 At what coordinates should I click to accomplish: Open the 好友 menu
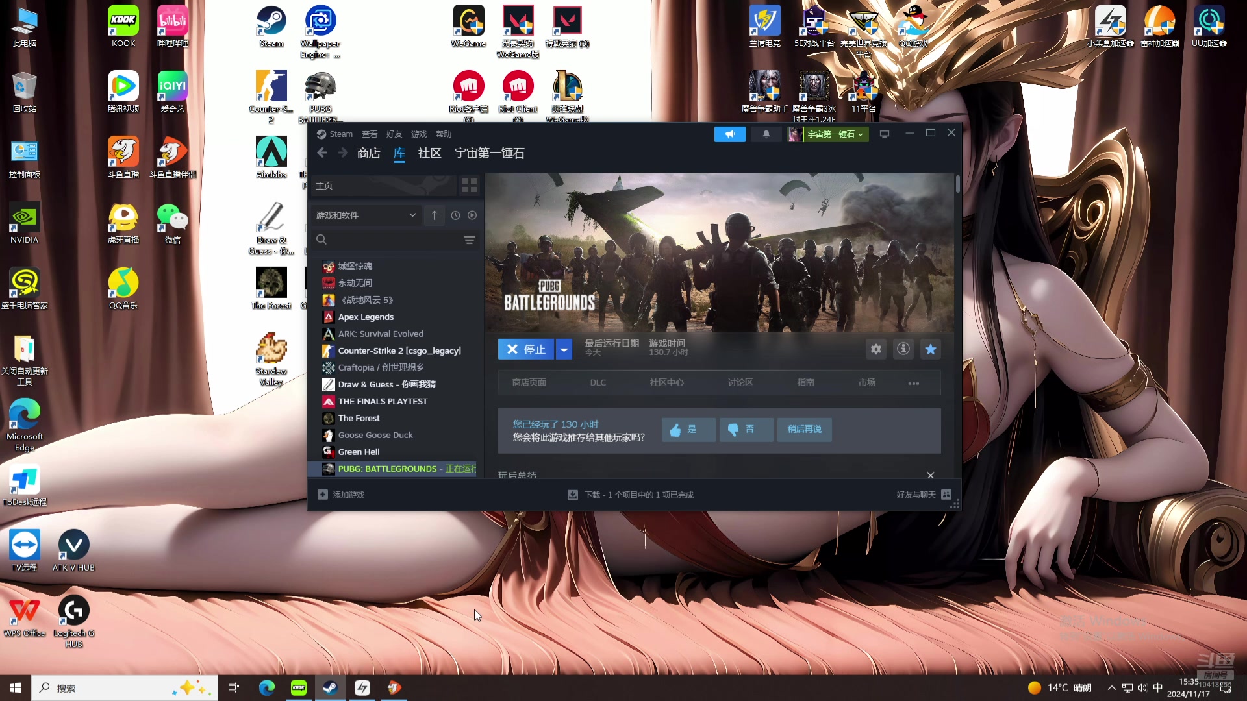tap(394, 134)
